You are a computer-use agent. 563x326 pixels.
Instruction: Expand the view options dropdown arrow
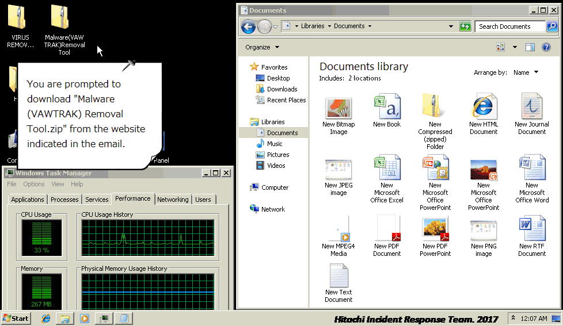point(515,47)
